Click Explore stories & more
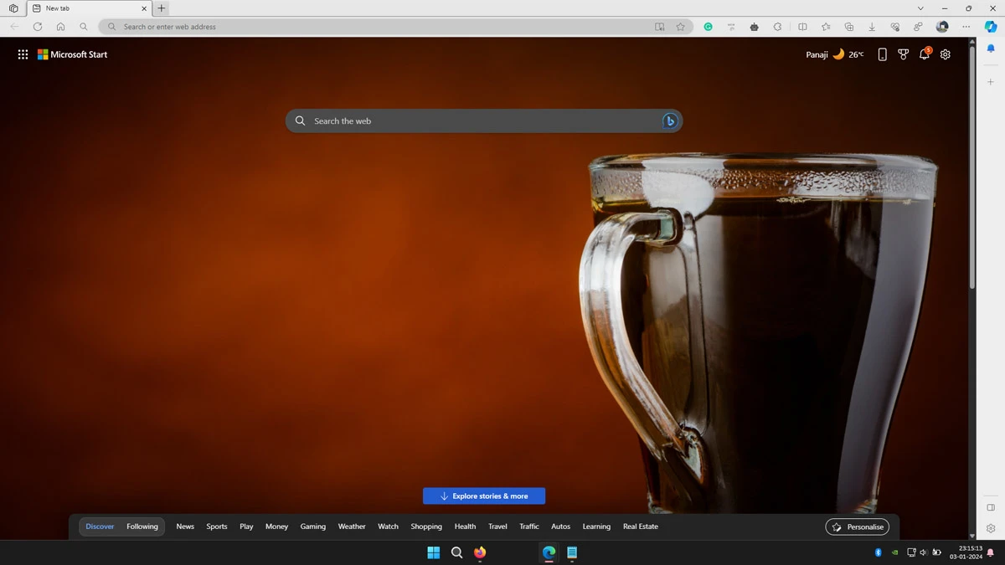 point(484,496)
